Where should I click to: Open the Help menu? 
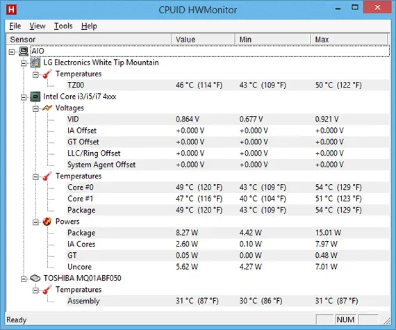(x=89, y=26)
